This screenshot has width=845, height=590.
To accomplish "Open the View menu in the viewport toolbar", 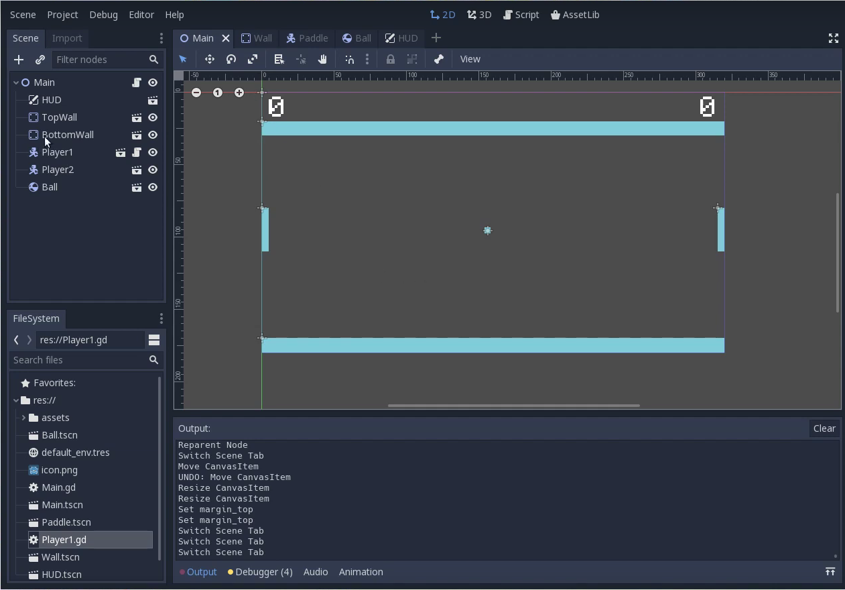I will [470, 59].
